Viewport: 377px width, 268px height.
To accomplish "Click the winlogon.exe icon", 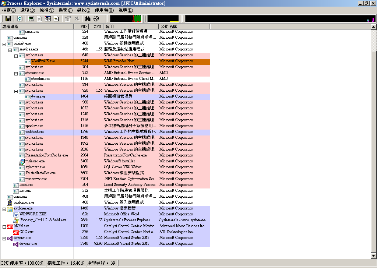I will (10, 202).
